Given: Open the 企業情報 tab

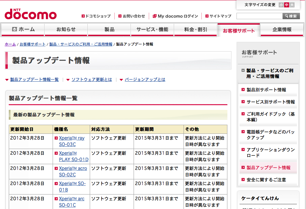Looking at the screenshot, I should (x=282, y=30).
